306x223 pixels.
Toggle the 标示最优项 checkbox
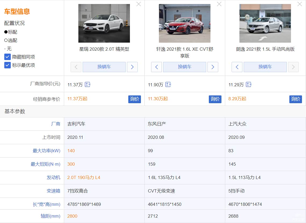pos(8,65)
